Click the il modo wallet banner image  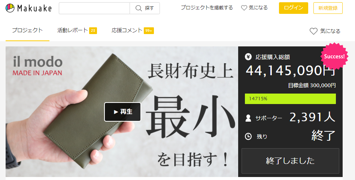pos(122,112)
